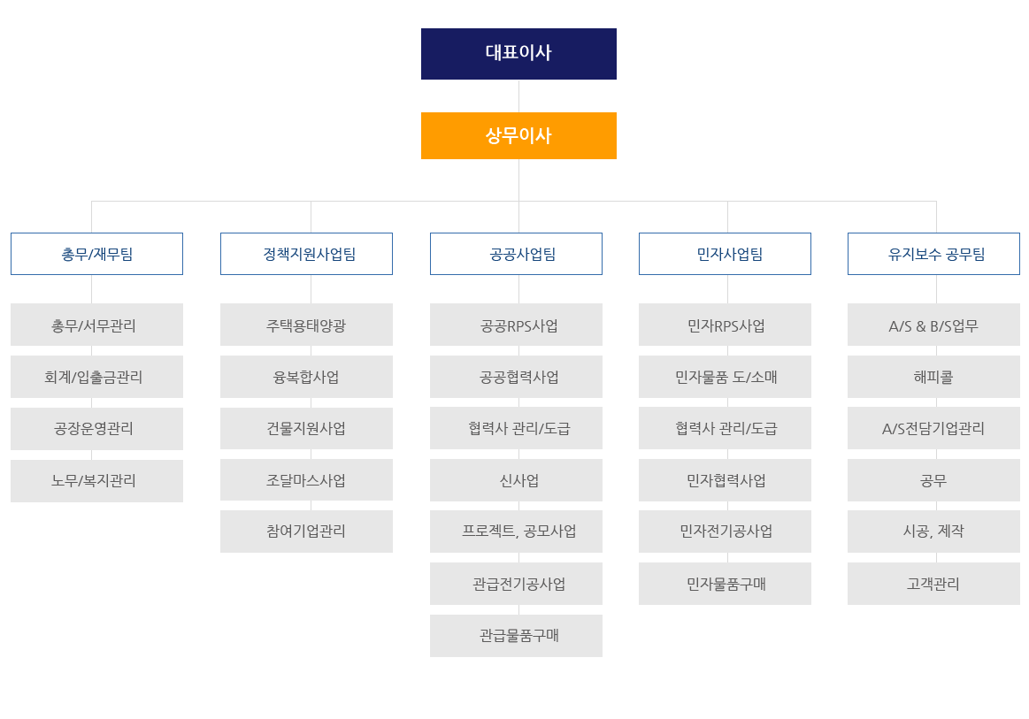Click the 민자전기공사업 item
The image size is (1029, 719).
725,532
